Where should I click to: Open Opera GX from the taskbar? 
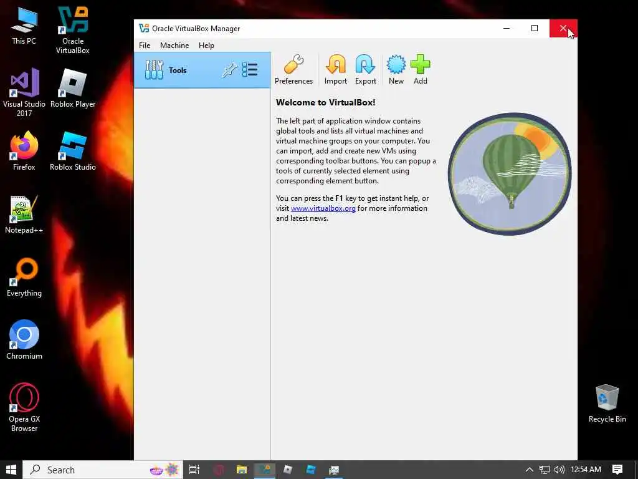point(219,470)
